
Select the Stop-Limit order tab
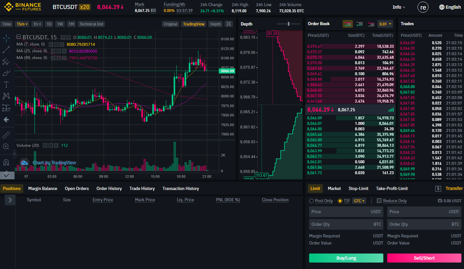point(358,189)
